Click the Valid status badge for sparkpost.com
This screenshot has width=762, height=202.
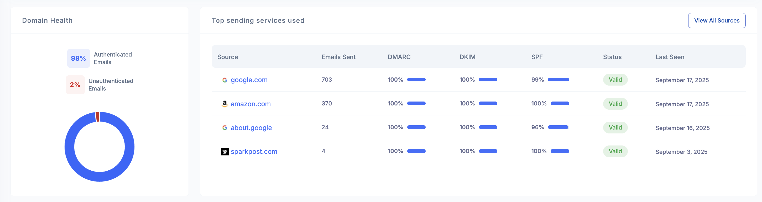pos(615,151)
